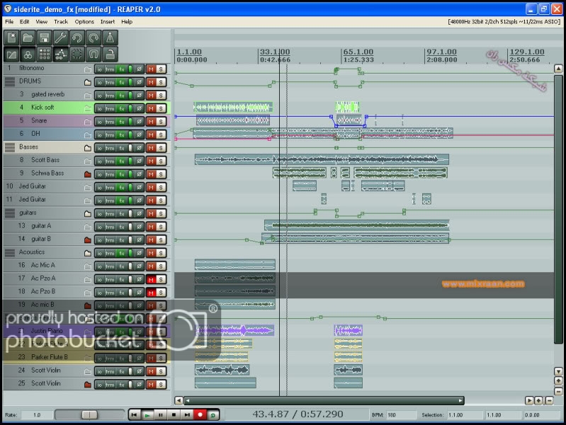
Task: Open the View menu
Action: (42, 22)
